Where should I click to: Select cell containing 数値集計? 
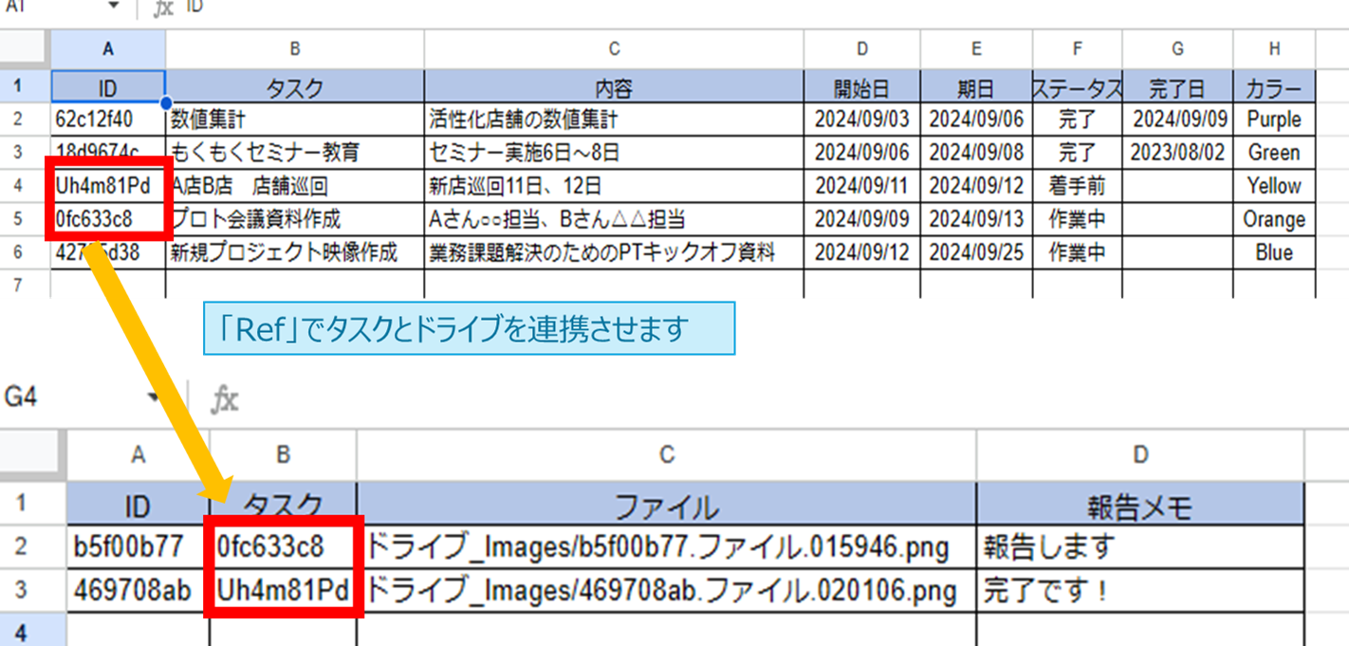[295, 120]
